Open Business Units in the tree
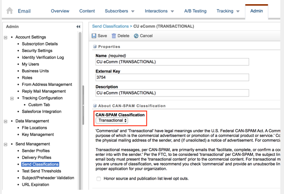The width and height of the screenshot is (284, 194). (x=35, y=71)
